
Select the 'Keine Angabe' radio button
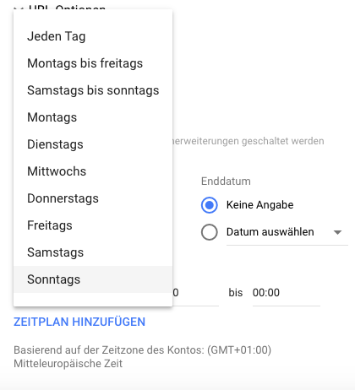(210, 205)
